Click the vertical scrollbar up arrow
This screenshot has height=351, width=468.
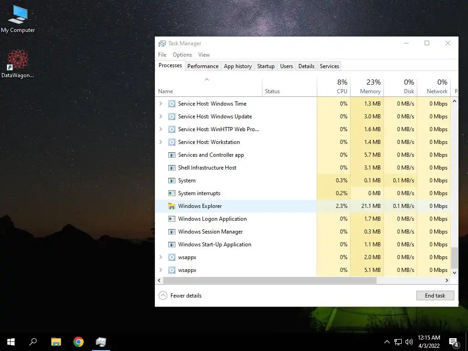point(454,101)
